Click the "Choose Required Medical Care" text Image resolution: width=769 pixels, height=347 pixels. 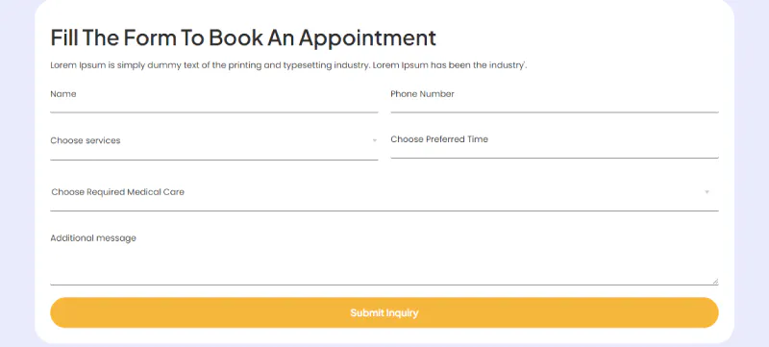tap(117, 192)
